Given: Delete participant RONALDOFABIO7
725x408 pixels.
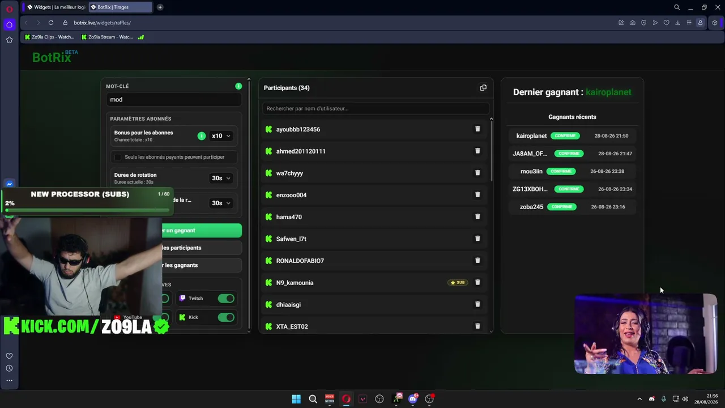Looking at the screenshot, I should tap(477, 261).
